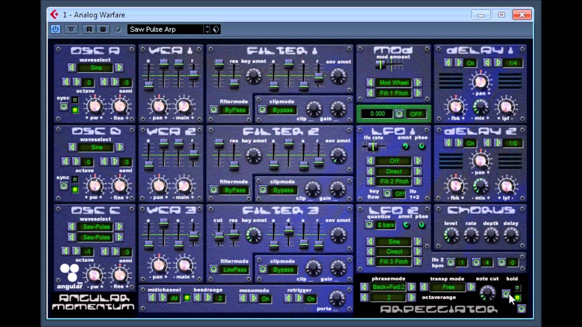The width and height of the screenshot is (582, 327).
Task: Click the porta knob
Action: [x=336, y=298]
